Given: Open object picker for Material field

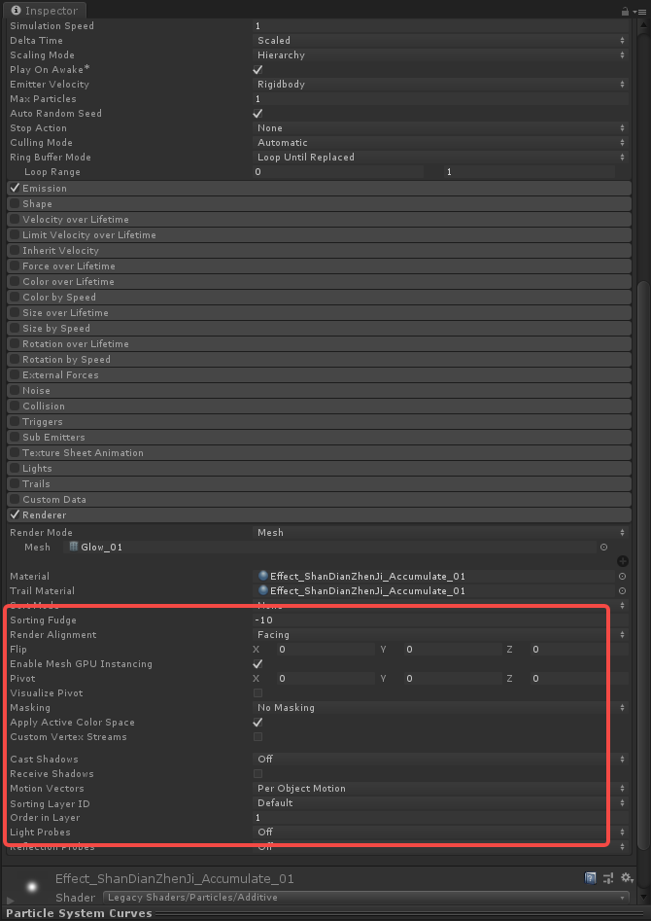Looking at the screenshot, I should (x=622, y=577).
